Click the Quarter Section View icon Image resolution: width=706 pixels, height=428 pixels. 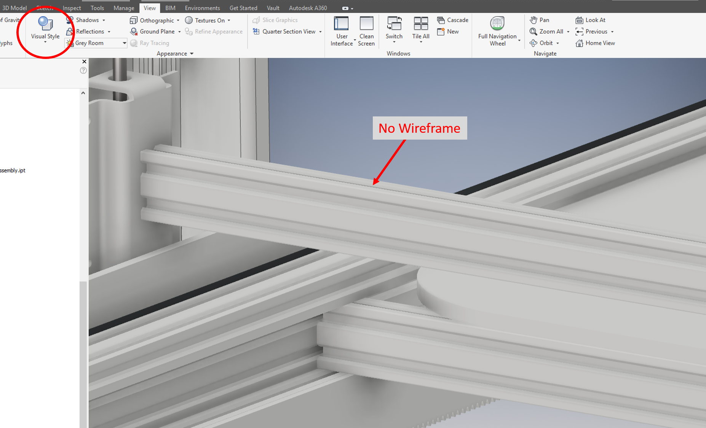[256, 32]
